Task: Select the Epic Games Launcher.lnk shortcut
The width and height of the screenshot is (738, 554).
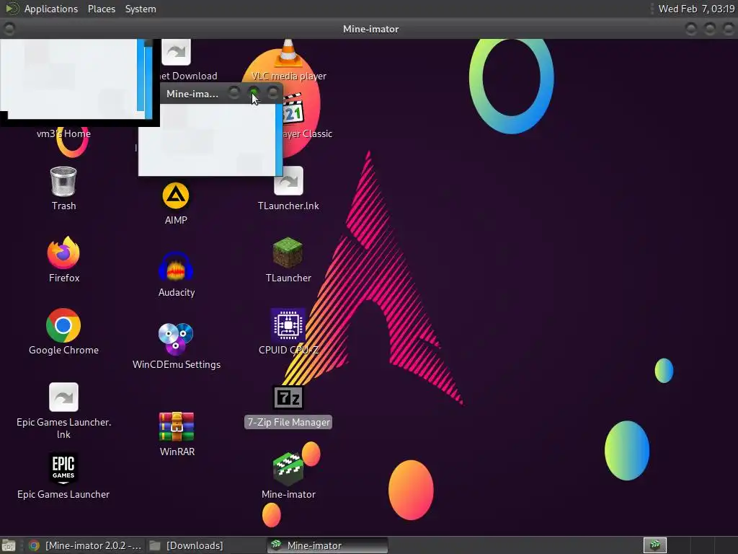Action: (x=63, y=397)
